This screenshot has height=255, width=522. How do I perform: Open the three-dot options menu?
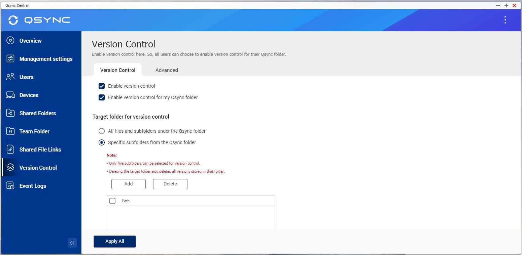505,20
